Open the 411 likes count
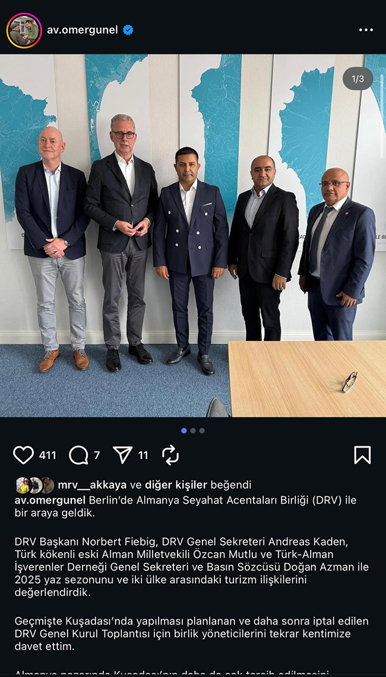386x677 pixels. (48, 455)
